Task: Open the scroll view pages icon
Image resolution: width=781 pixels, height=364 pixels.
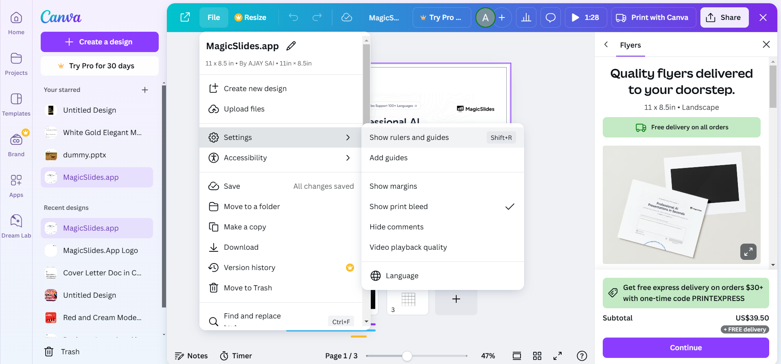Action: (x=517, y=356)
